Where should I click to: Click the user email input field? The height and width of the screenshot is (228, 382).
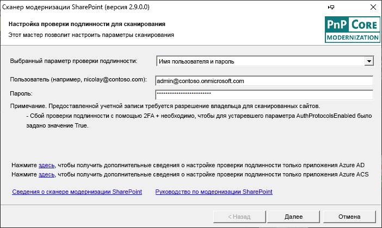point(264,81)
